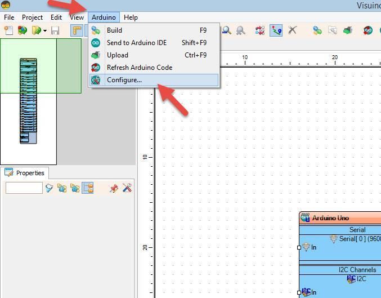This screenshot has height=298, width=381.
Task: Click the open-recent folder icon
Action: click(x=37, y=30)
